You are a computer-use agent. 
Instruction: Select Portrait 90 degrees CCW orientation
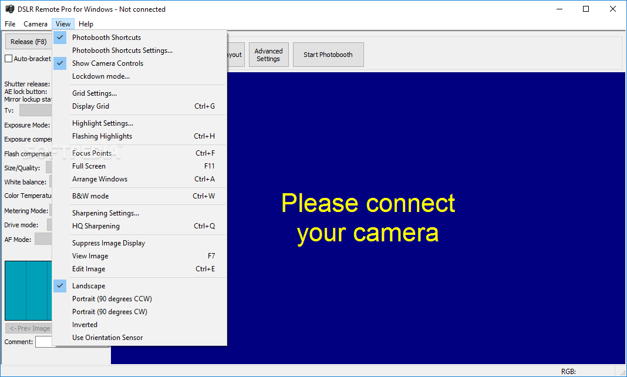[140, 299]
